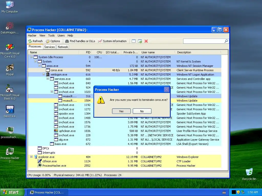Open the Tools menu
The image size is (262, 196).
point(51,35)
